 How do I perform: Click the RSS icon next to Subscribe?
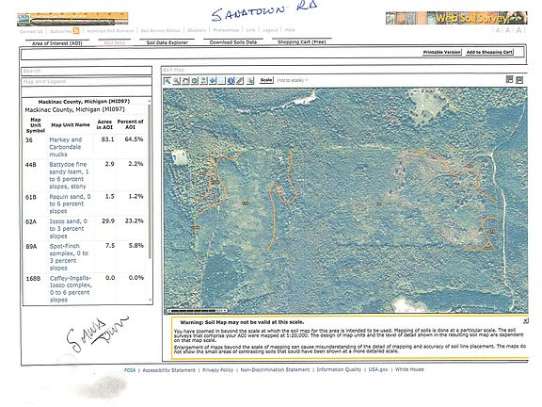tap(76, 31)
